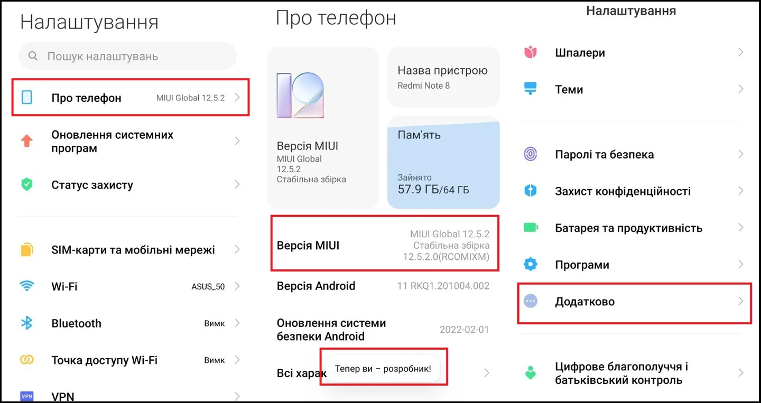Click the phone icon beside Про телефон
Viewport: 761px width, 403px height.
tap(26, 98)
